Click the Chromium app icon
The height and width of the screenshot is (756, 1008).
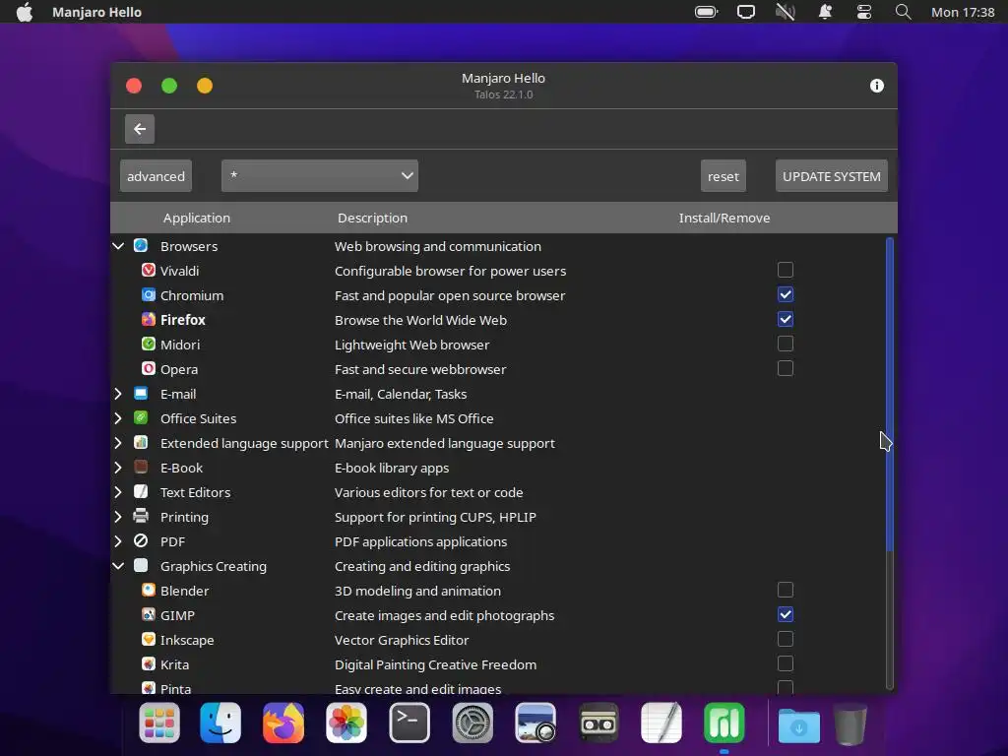(x=149, y=294)
